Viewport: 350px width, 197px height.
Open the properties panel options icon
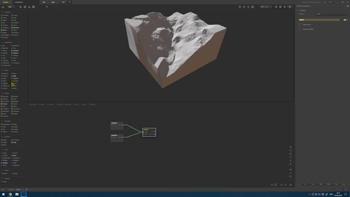click(x=348, y=6)
